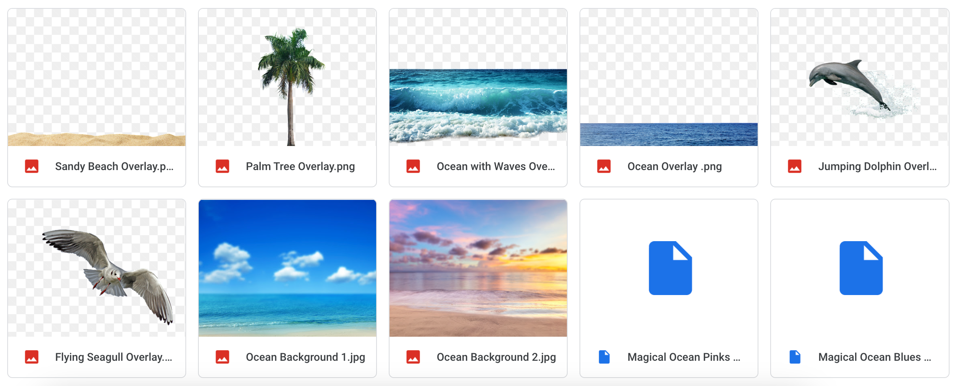Click the small file icon beside Magical Ocean Pinks
Screen dimensions: 961x386
coord(604,357)
